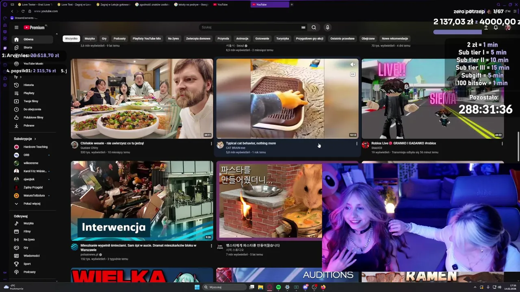Open File Explorer from taskbar
The image size is (520, 292).
(x=260, y=287)
